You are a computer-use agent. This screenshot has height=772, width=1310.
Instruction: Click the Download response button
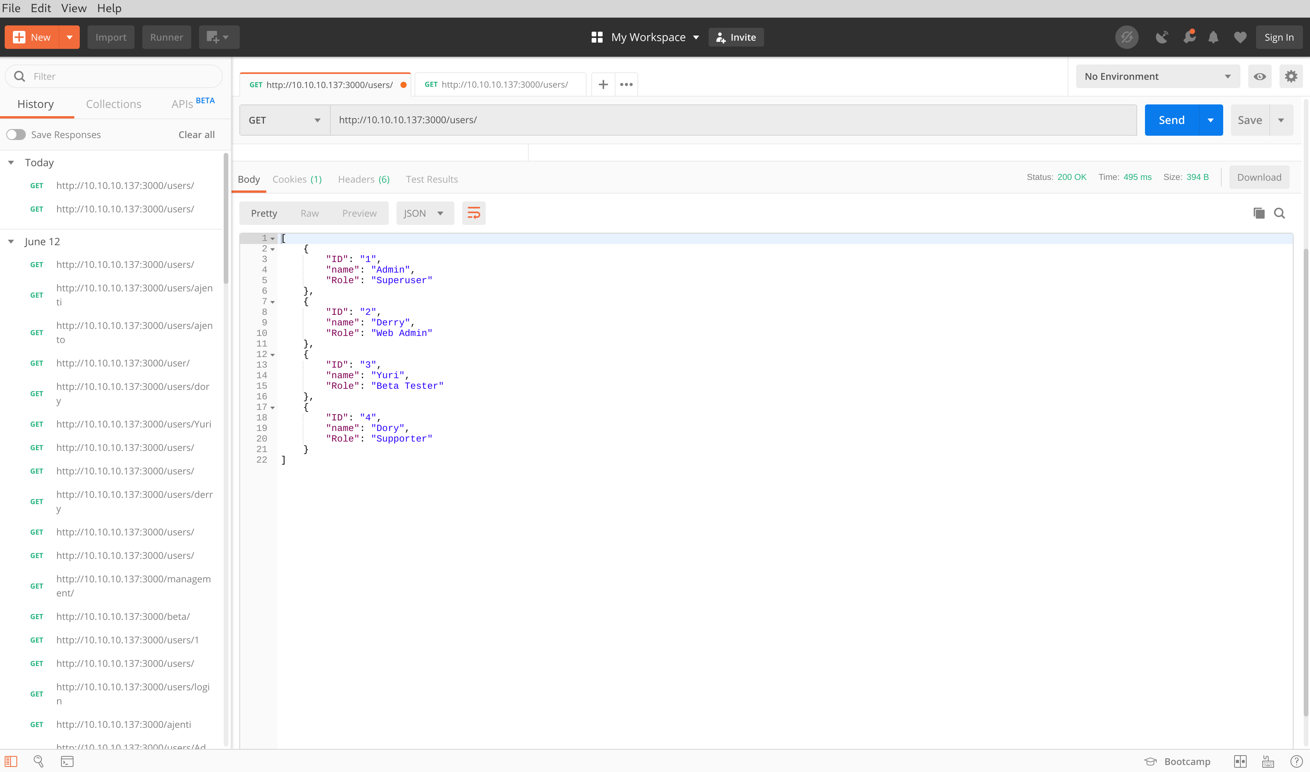tap(1259, 178)
